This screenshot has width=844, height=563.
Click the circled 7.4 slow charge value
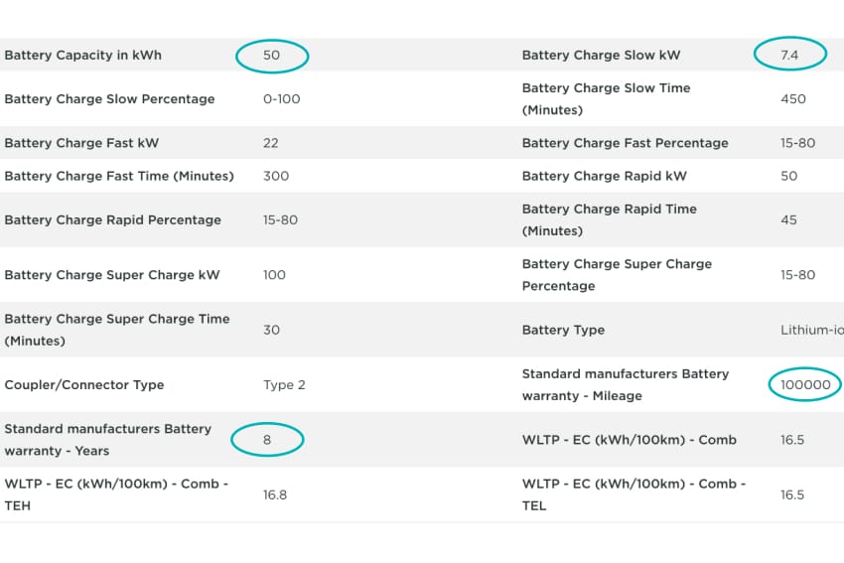(x=789, y=56)
